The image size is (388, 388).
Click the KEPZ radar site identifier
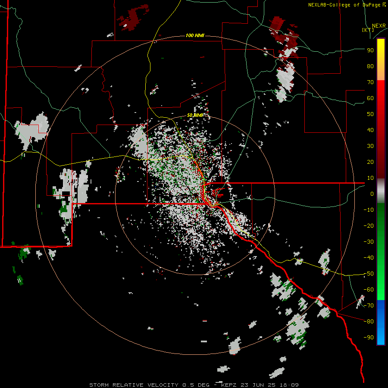tap(230, 385)
